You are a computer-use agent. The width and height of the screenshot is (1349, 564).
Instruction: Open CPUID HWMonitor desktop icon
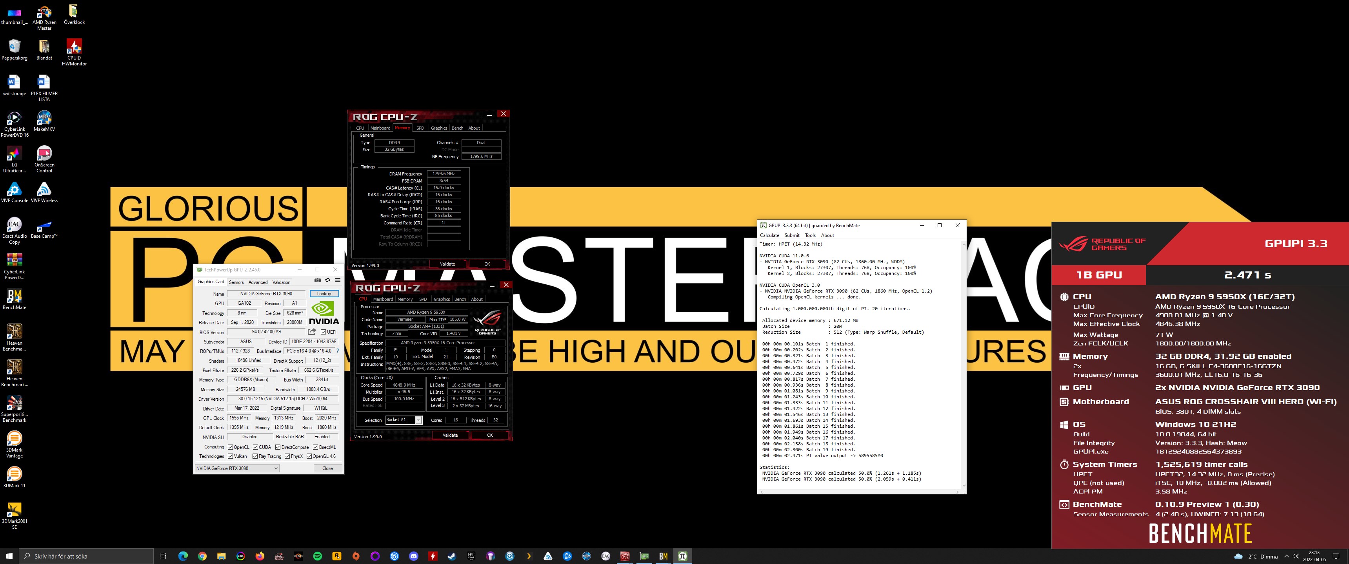pos(74,52)
